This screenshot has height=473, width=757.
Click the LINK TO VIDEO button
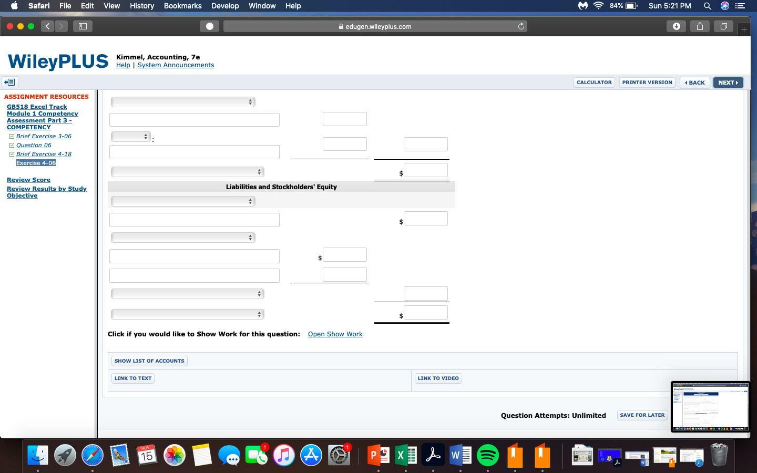pos(438,378)
